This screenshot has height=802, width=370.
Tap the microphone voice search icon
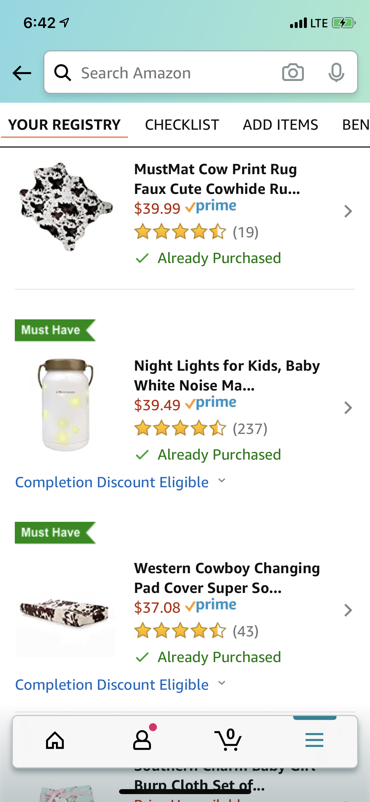(336, 72)
